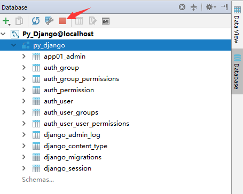Open the gear settings dropdown

pyautogui.click(x=211, y=7)
